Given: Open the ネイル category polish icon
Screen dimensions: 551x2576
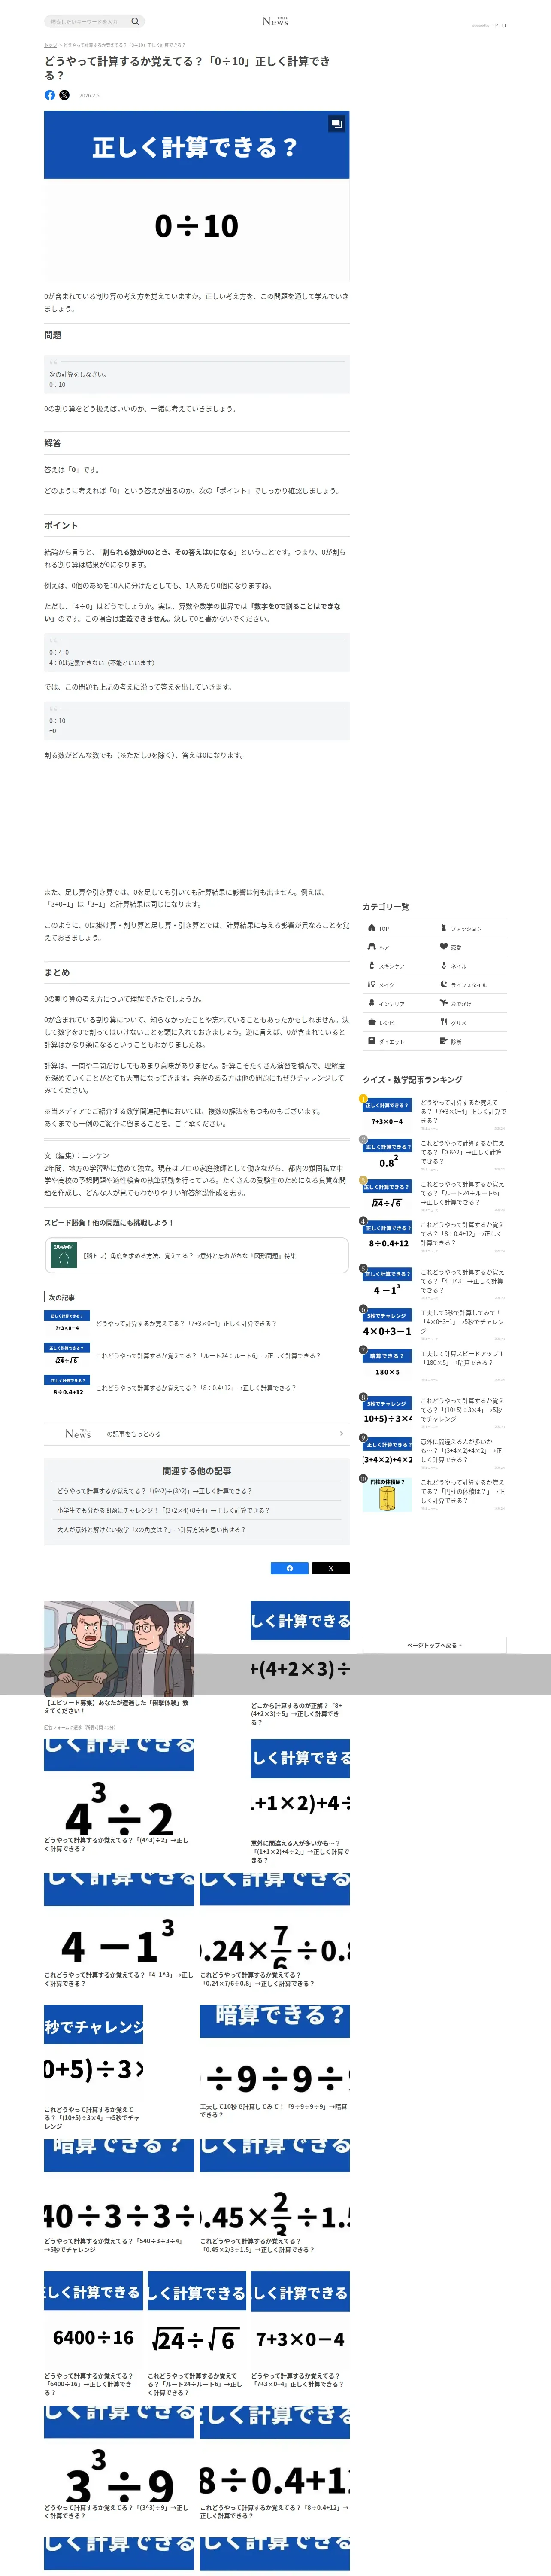Looking at the screenshot, I should click(x=444, y=966).
